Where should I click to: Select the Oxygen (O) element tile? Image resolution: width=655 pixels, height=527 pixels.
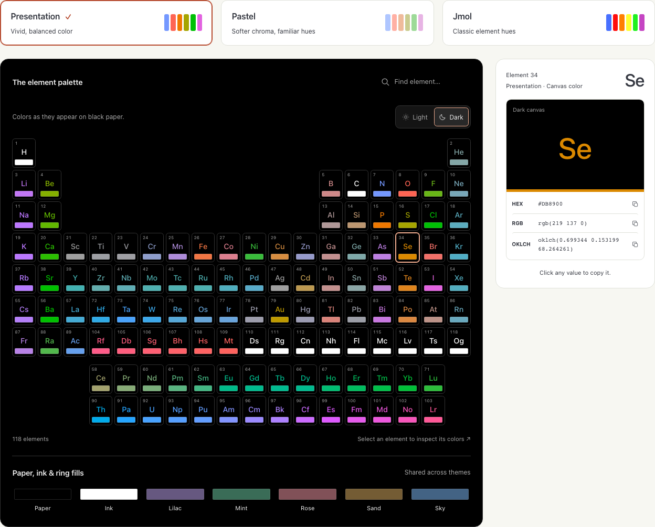[408, 185]
